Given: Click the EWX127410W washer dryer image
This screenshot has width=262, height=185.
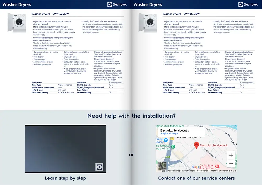Looking at the screenshot, I should point(148,23).
